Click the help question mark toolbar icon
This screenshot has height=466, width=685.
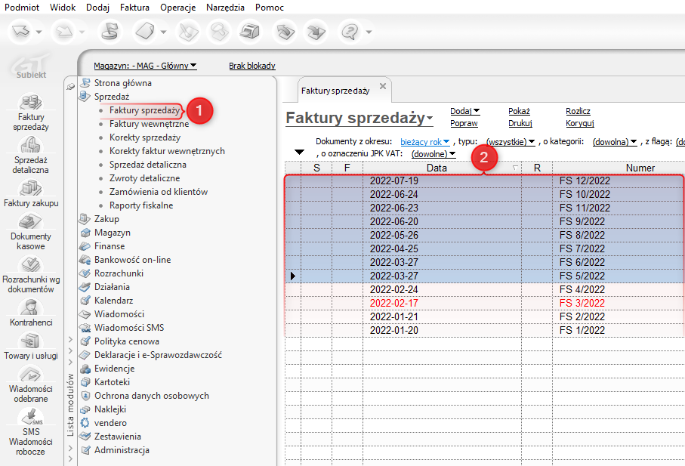[350, 32]
